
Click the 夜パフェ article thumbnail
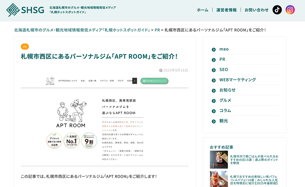tap(218, 179)
